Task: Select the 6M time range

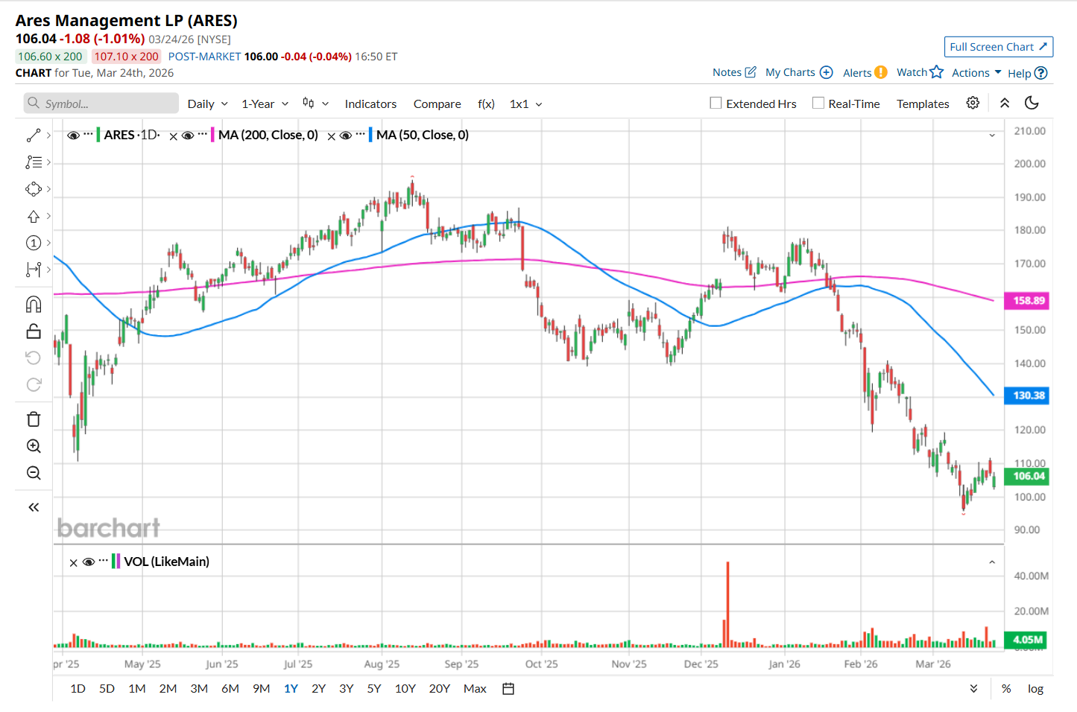Action: coord(230,689)
